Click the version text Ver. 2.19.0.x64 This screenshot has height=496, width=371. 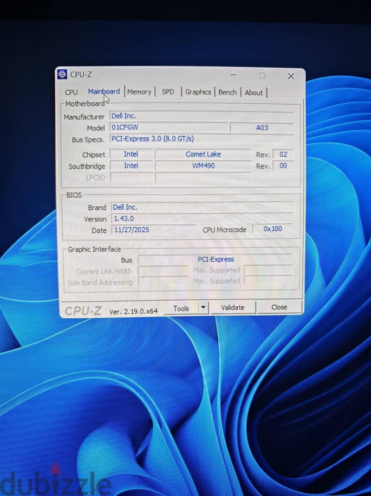tap(133, 311)
